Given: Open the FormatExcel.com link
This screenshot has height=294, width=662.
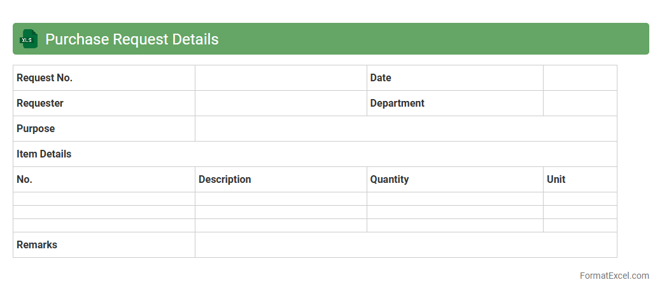Looking at the screenshot, I should pyautogui.click(x=614, y=276).
